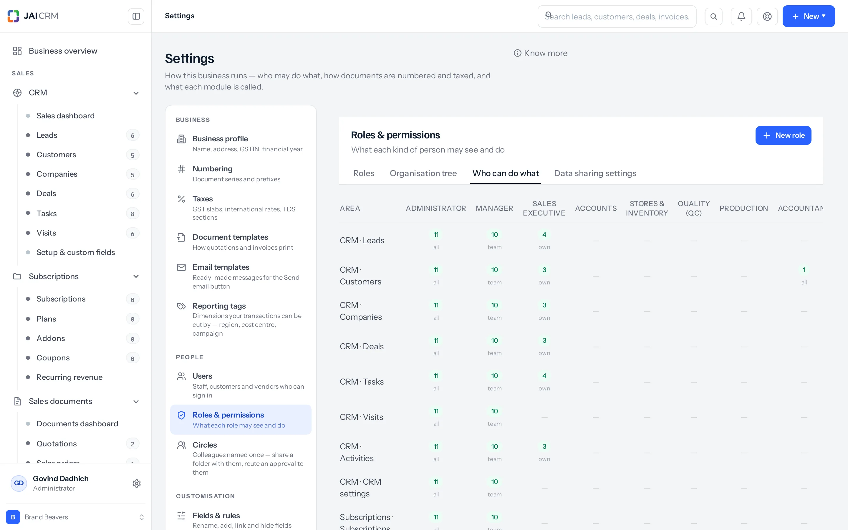Select the Who can do what tab
Image resolution: width=848 pixels, height=530 pixels.
click(505, 173)
